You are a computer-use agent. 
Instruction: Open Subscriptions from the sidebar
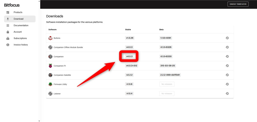pyautogui.click(x=20, y=38)
